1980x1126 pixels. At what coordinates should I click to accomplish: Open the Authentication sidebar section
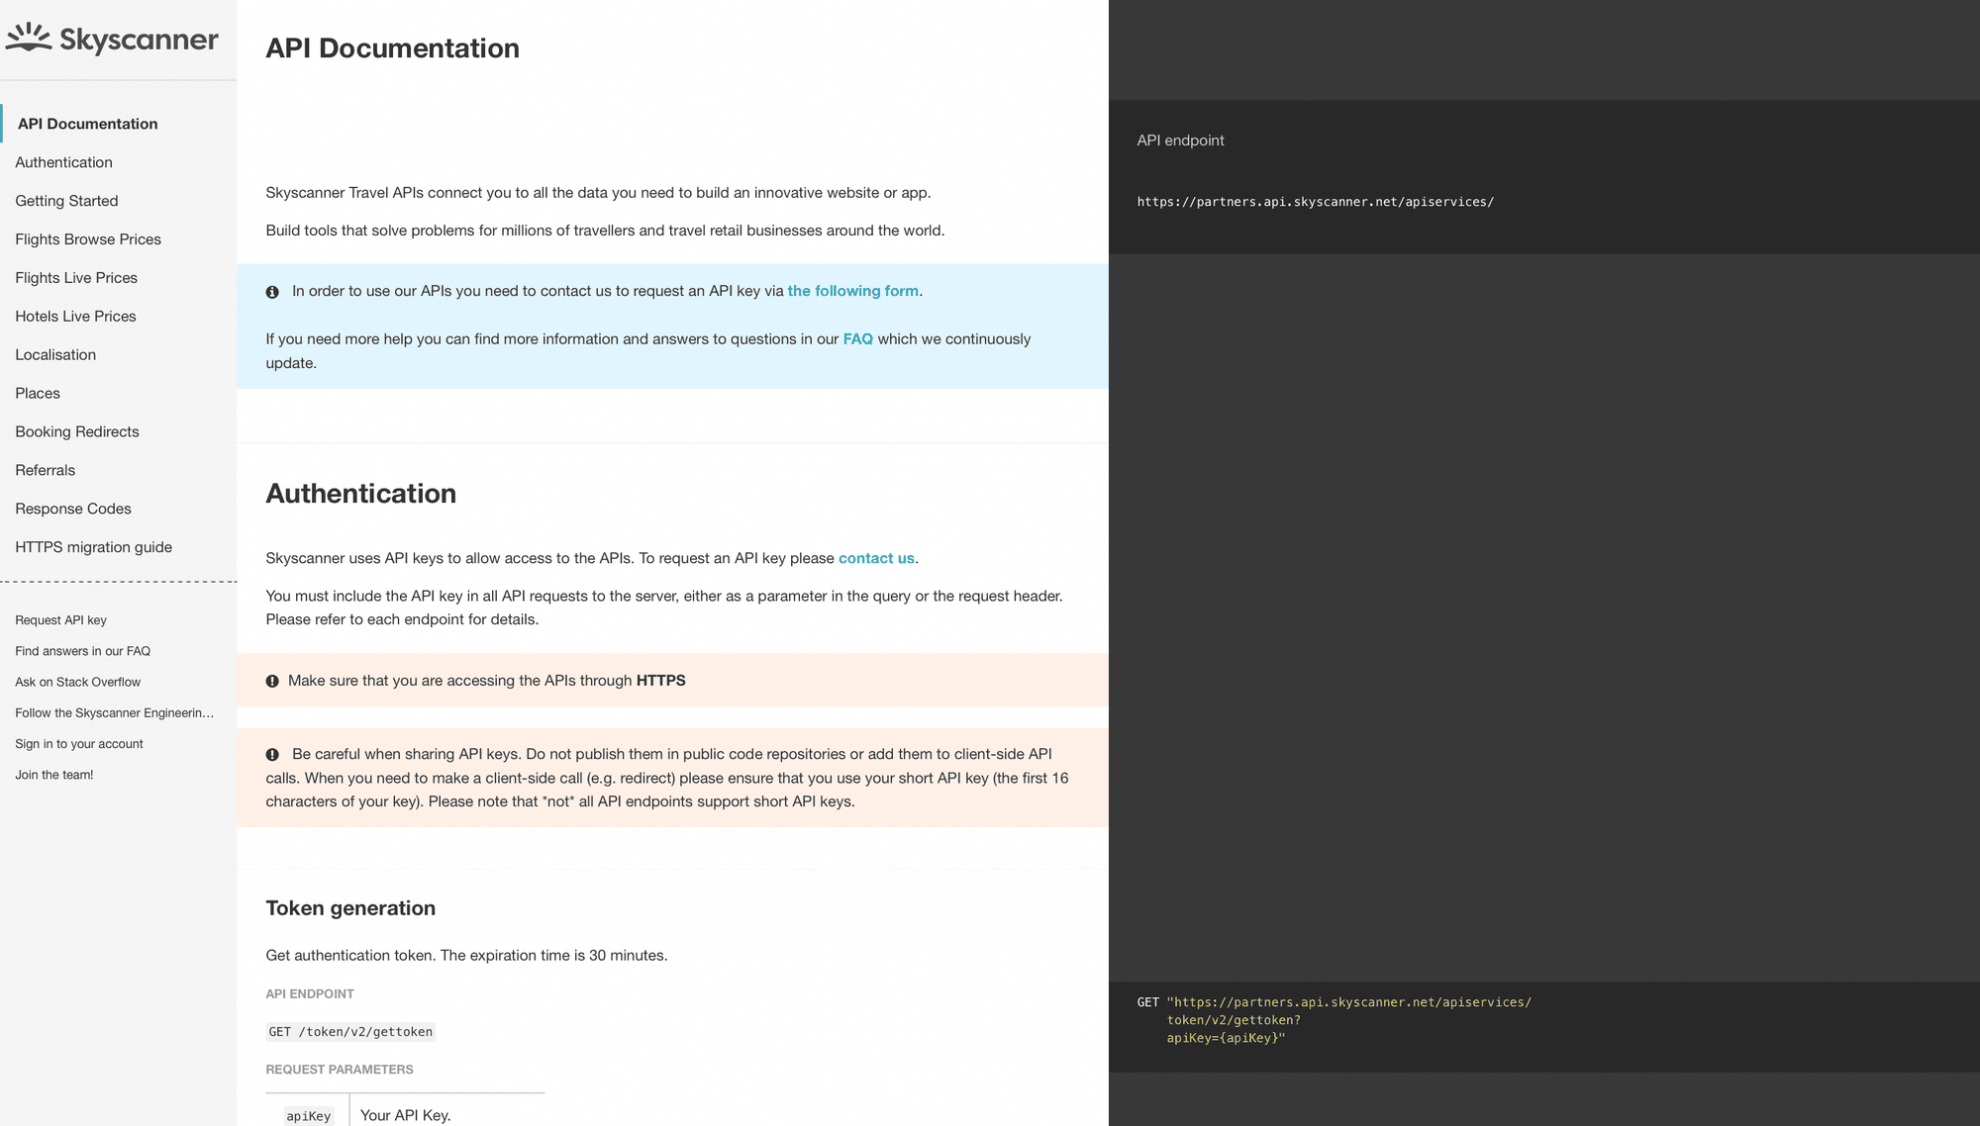point(63,162)
